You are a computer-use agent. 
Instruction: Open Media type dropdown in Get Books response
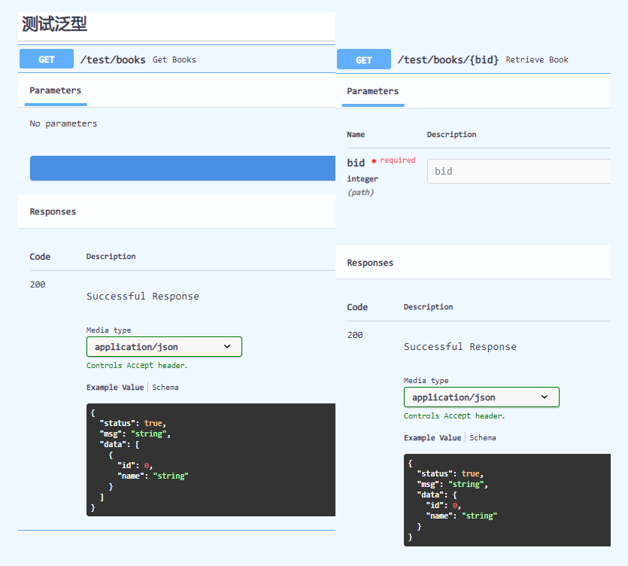(164, 347)
